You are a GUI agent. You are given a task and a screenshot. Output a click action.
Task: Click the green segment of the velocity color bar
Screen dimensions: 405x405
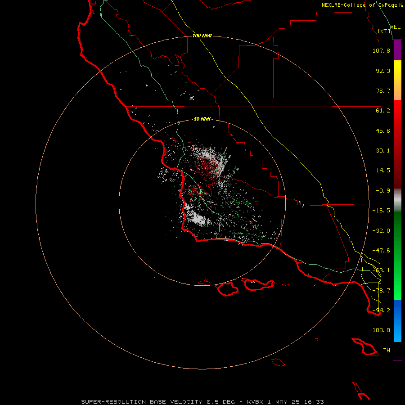(x=397, y=256)
